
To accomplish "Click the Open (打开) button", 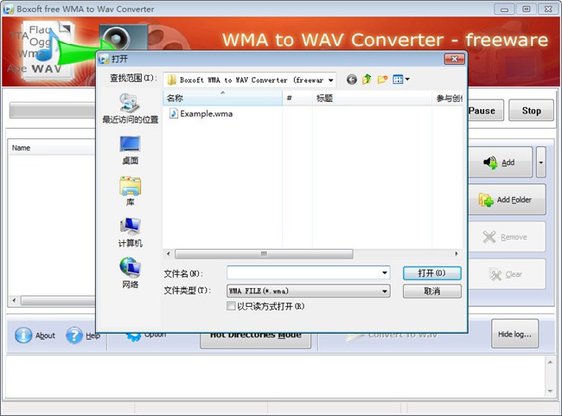I will tap(432, 273).
